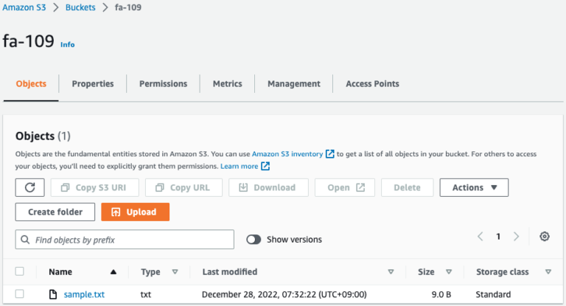This screenshot has width=566, height=306.
Task: Go to Buckets in the breadcrumb
Action: [83, 7]
